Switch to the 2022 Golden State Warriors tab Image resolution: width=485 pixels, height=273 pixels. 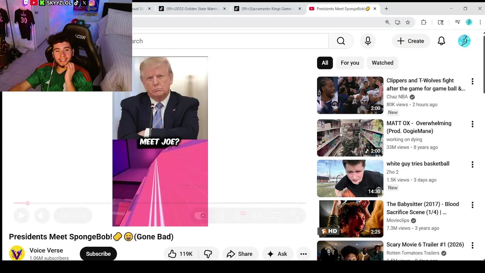tap(192, 9)
